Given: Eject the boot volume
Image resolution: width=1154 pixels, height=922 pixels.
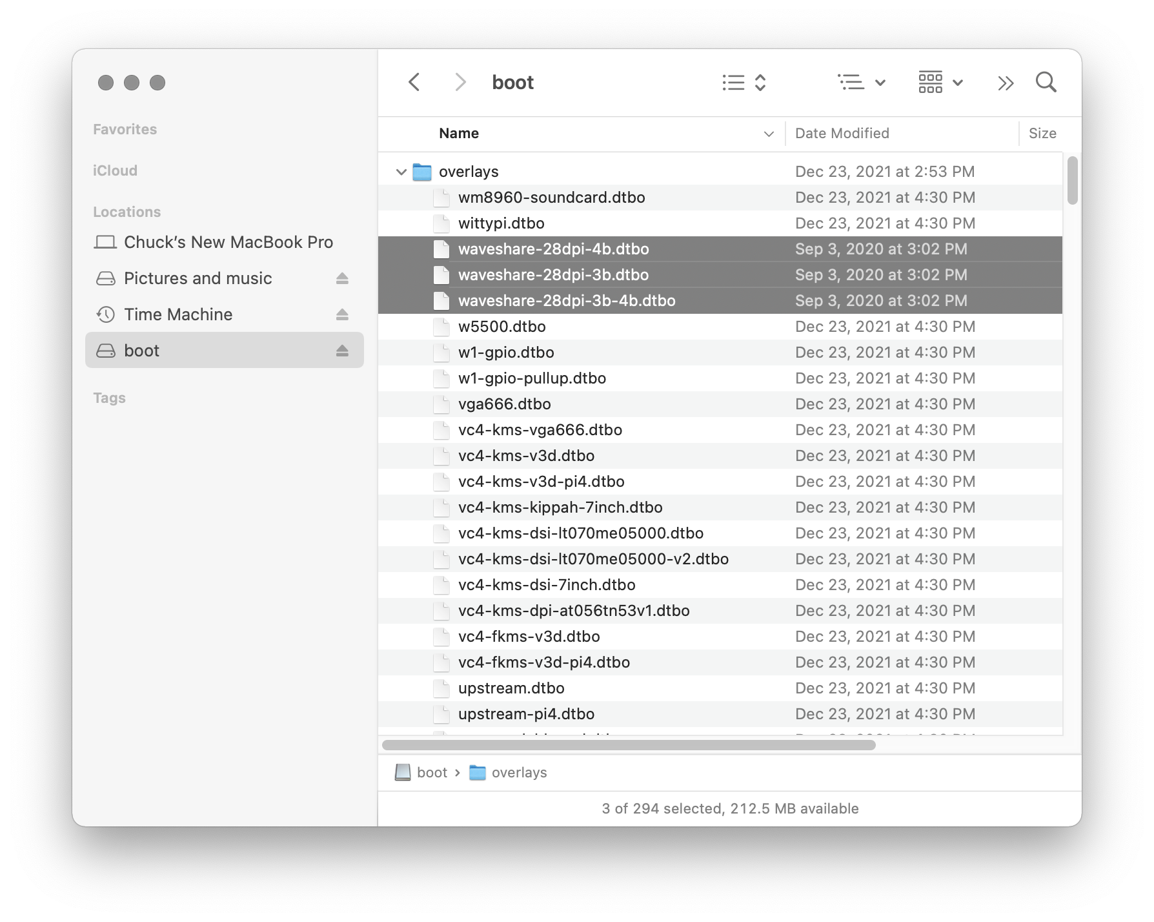Looking at the screenshot, I should [343, 350].
